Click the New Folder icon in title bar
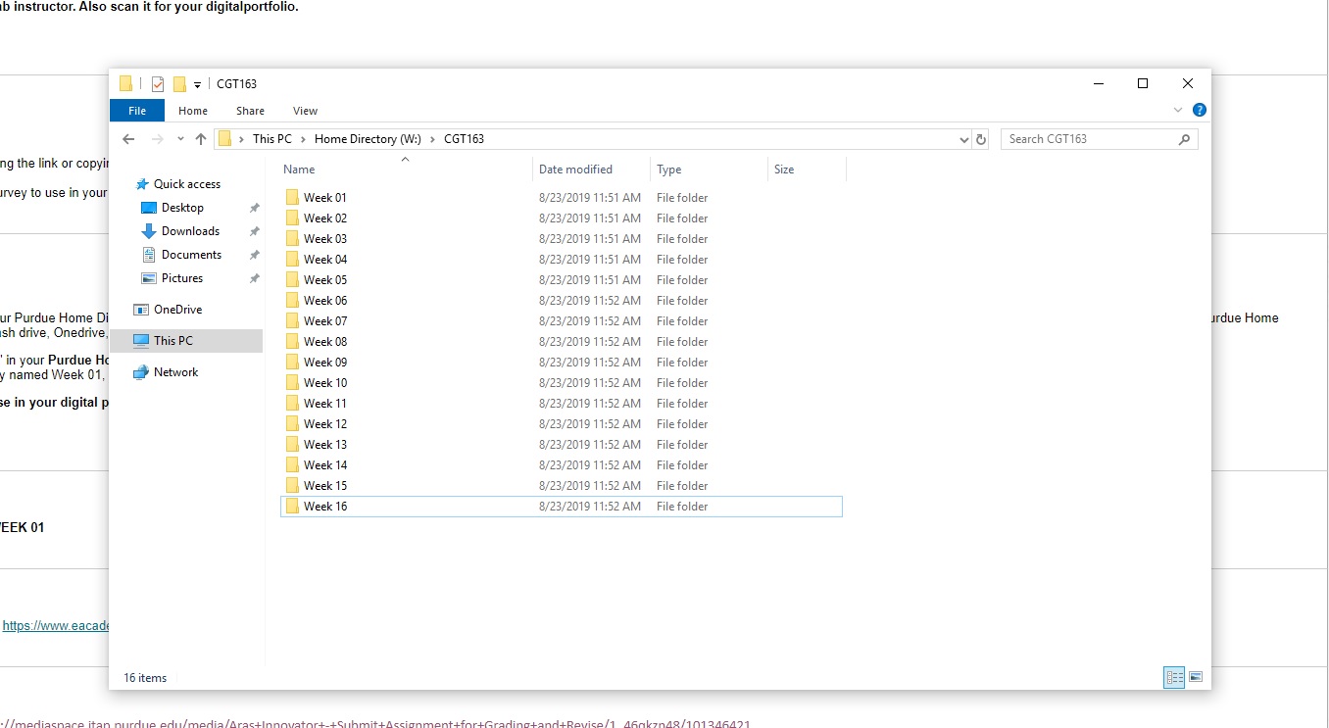Image resolution: width=1329 pixels, height=728 pixels. (x=179, y=84)
